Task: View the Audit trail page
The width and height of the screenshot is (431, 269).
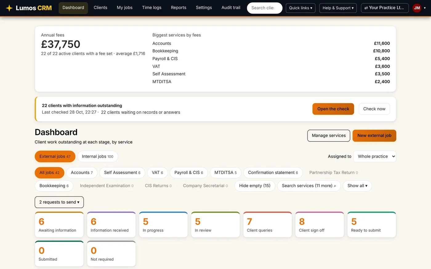Action: coord(231,8)
